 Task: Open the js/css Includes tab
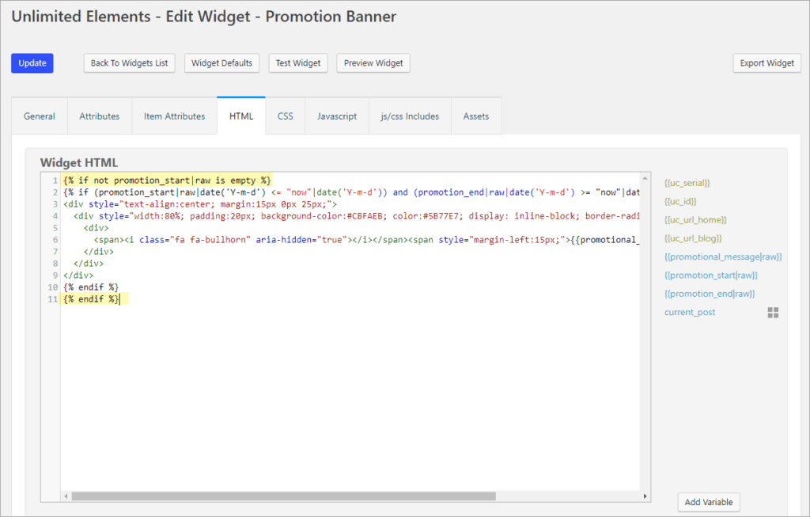pos(410,116)
